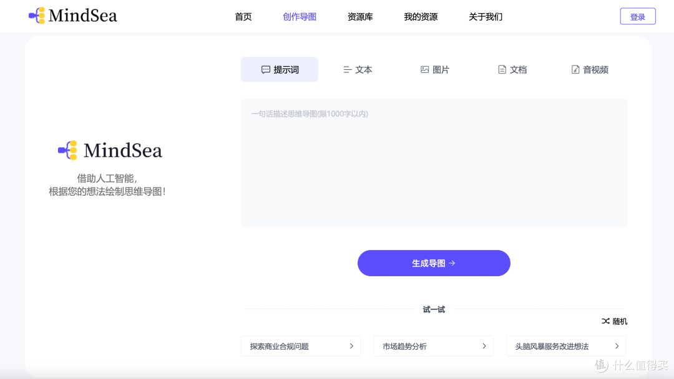Click the 借助人工智能 tagline text
Viewport: 674px width, 379px height.
107,178
